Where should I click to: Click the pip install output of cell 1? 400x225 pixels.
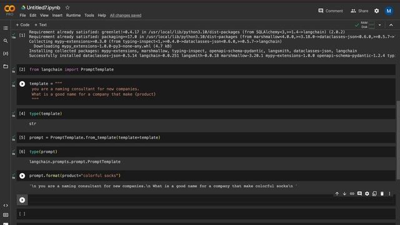(212, 44)
